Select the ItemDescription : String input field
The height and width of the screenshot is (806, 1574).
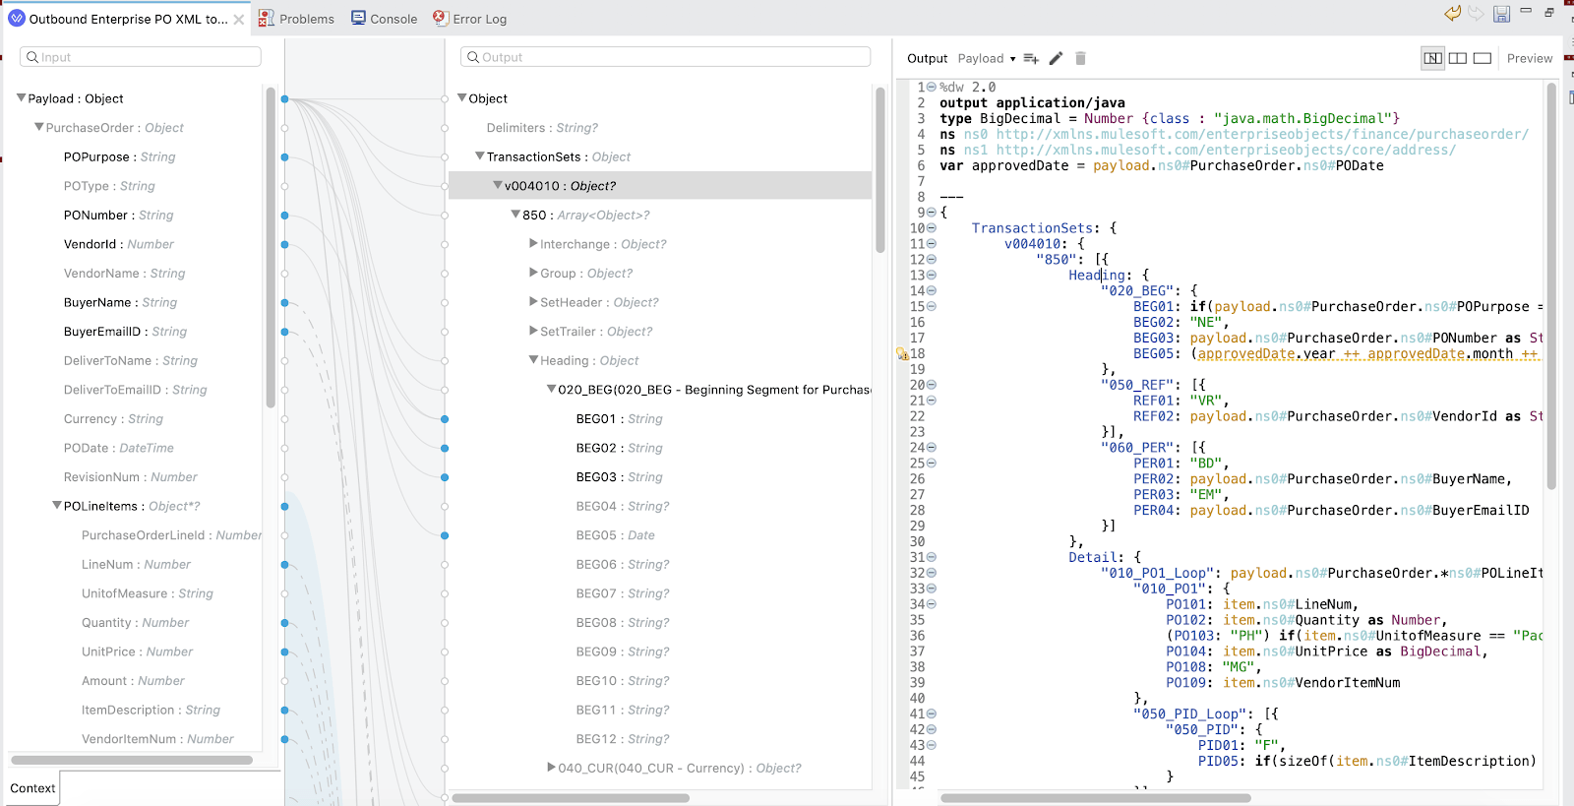151,710
